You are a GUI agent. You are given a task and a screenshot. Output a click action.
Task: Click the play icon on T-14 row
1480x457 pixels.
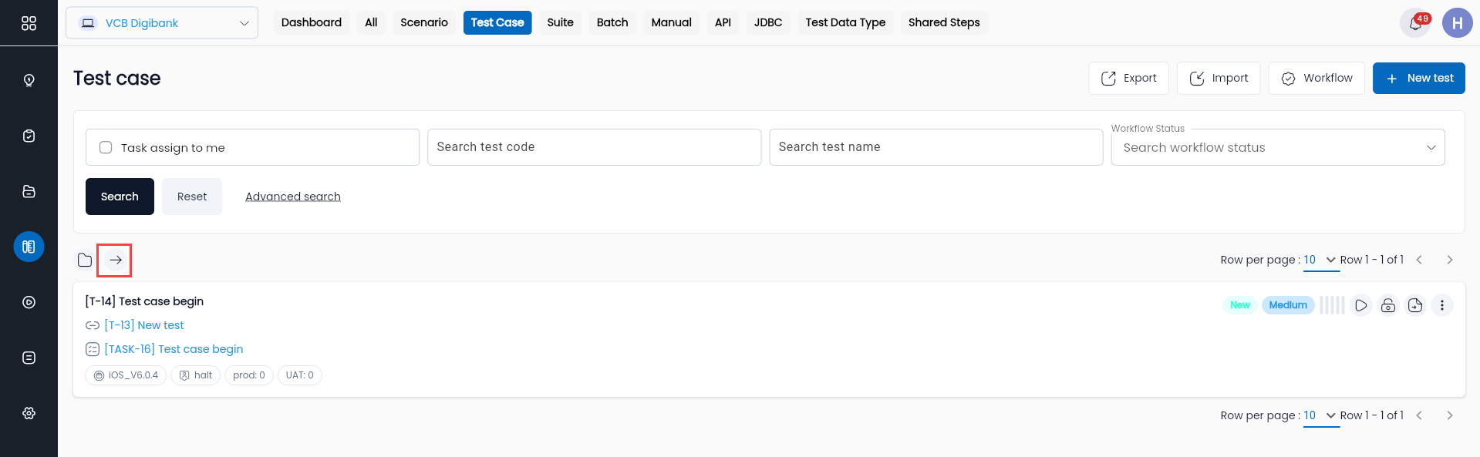coord(1361,305)
